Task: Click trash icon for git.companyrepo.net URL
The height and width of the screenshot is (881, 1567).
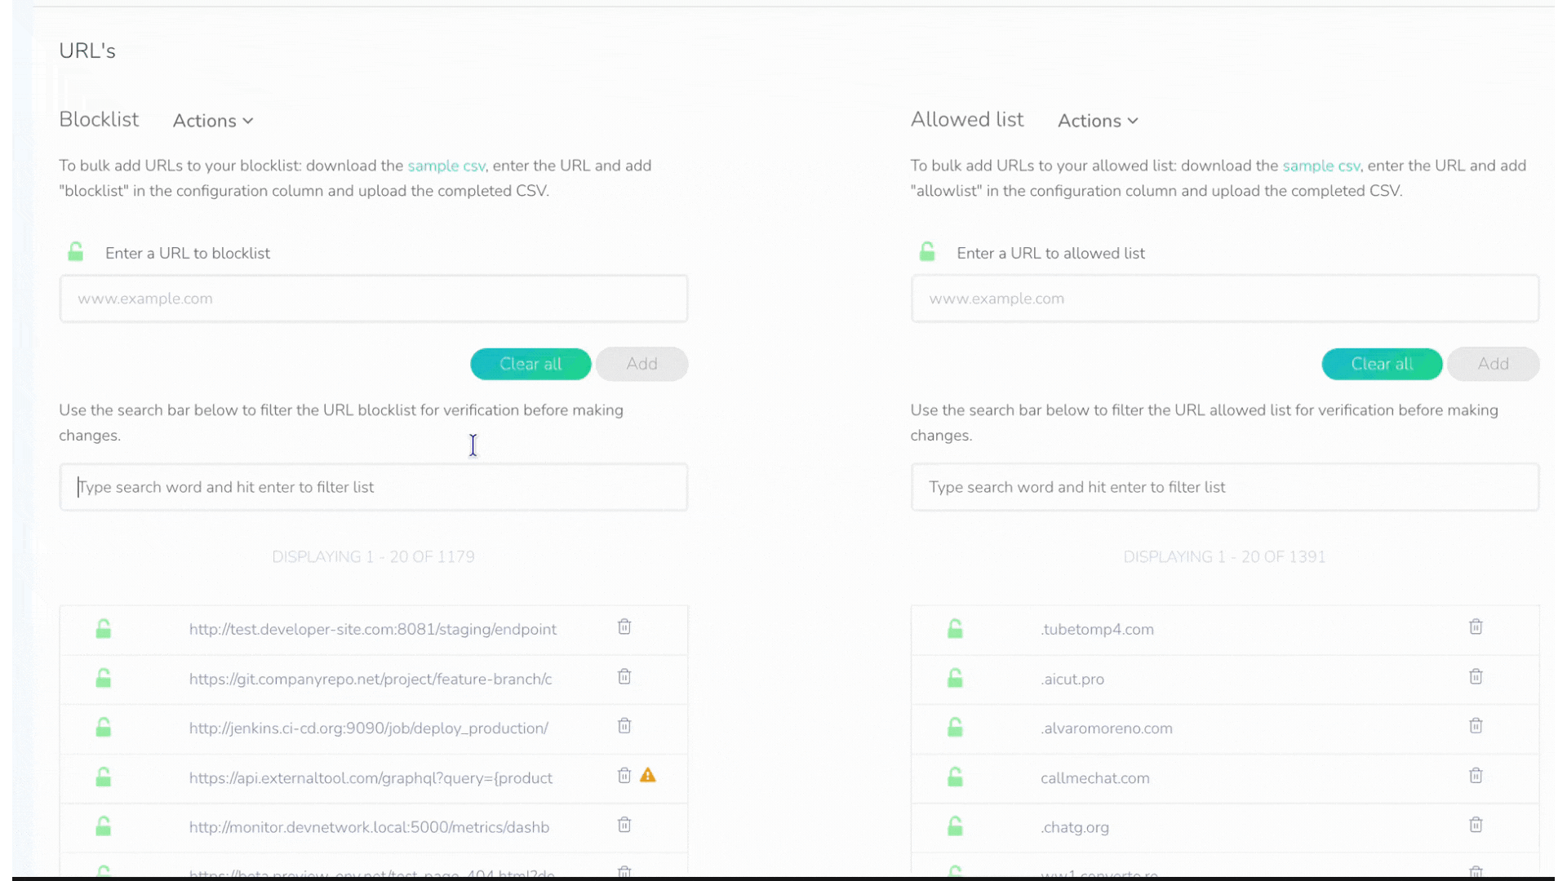Action: 624,677
